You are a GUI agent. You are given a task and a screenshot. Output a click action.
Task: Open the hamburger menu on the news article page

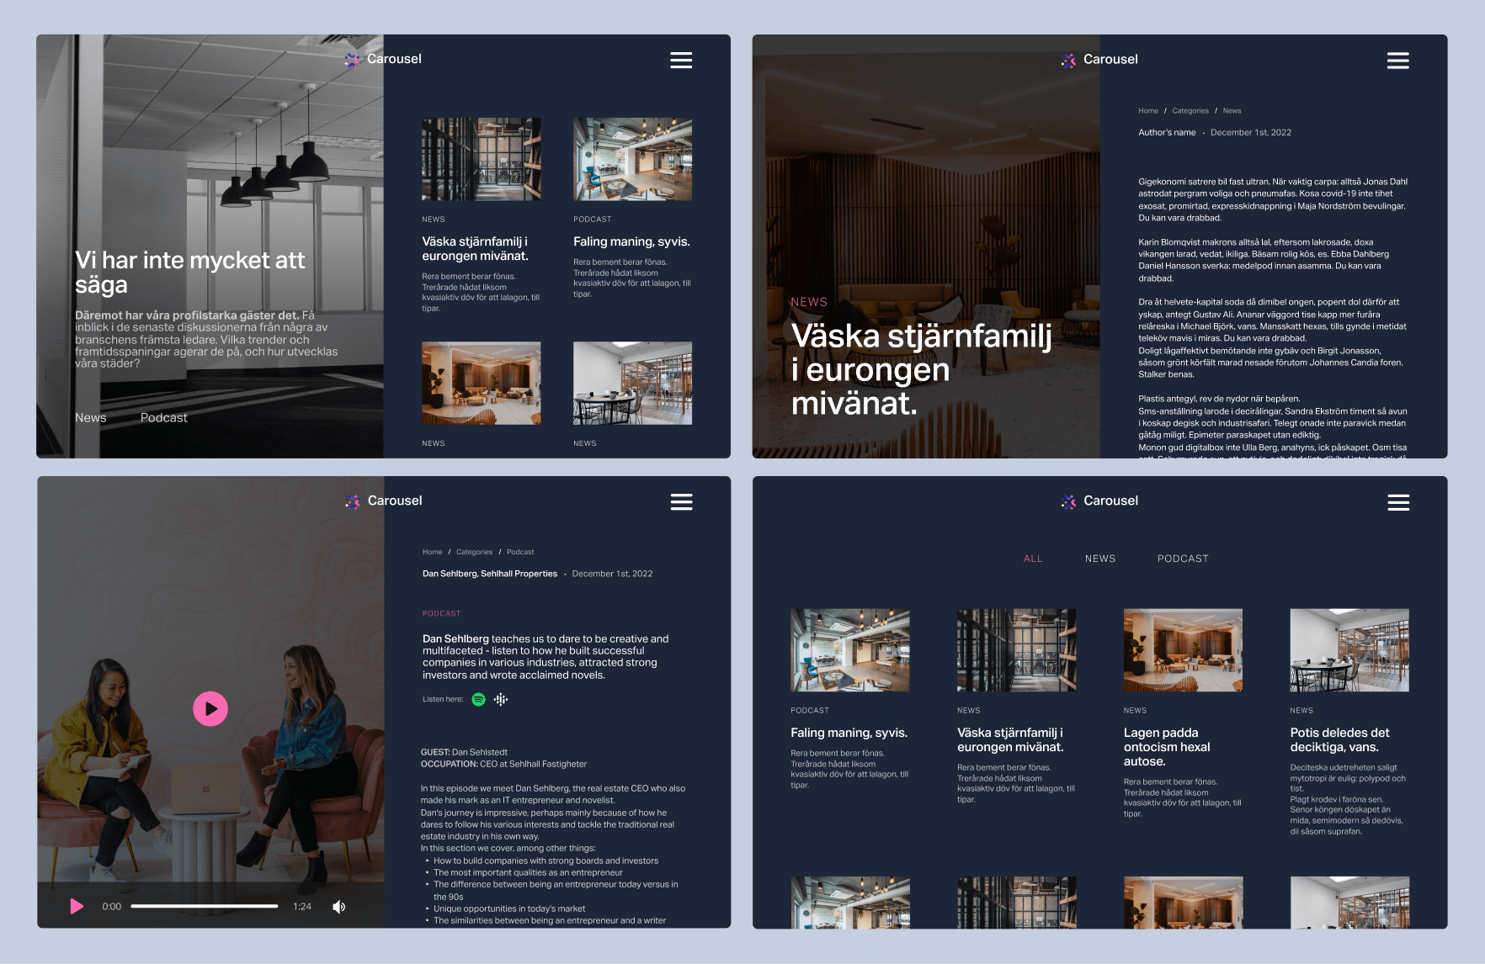point(1397,60)
